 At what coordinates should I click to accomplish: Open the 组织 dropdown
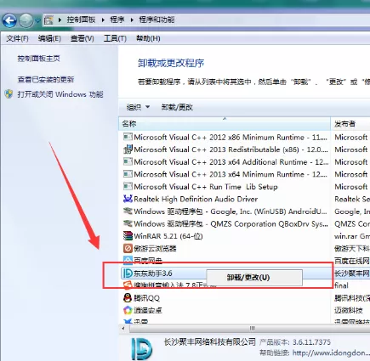pos(138,107)
